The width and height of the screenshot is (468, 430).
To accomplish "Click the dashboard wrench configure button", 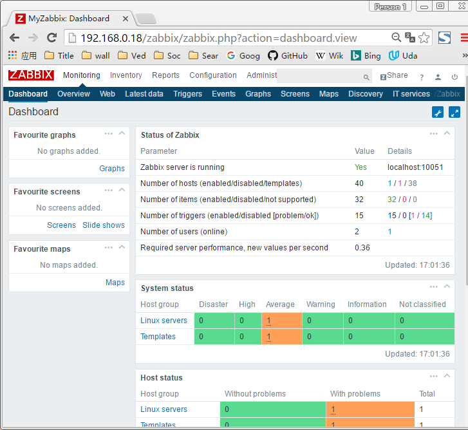I will coord(438,113).
